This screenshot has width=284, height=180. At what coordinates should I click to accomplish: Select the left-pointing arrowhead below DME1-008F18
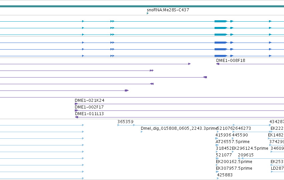pyautogui.click(x=218, y=64)
